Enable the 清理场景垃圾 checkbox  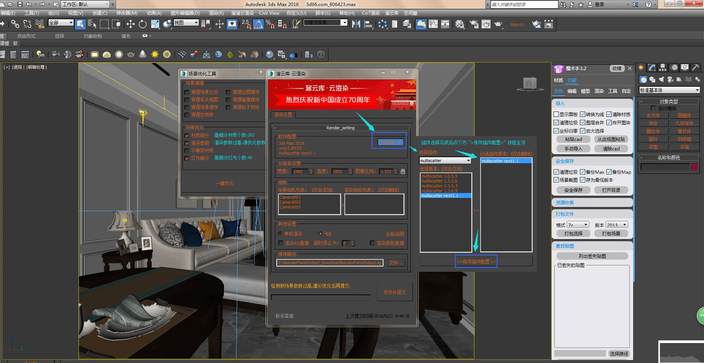[187, 92]
